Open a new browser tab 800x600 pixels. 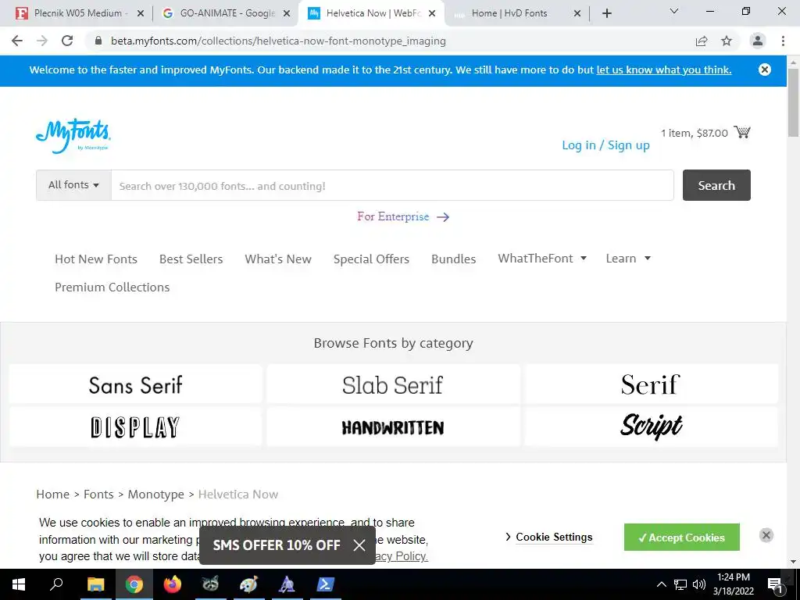click(x=606, y=13)
